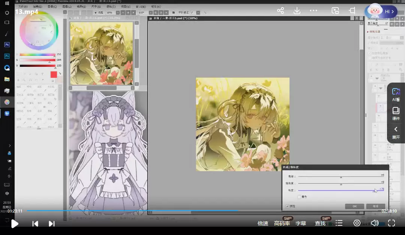This screenshot has height=235, width=405.
Task: Click the navigator preview thumbnail
Action: [102, 53]
